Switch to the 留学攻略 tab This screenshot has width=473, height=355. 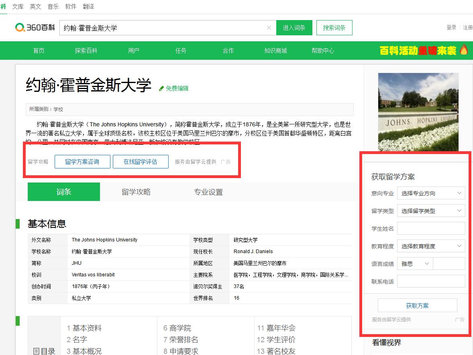(136, 192)
